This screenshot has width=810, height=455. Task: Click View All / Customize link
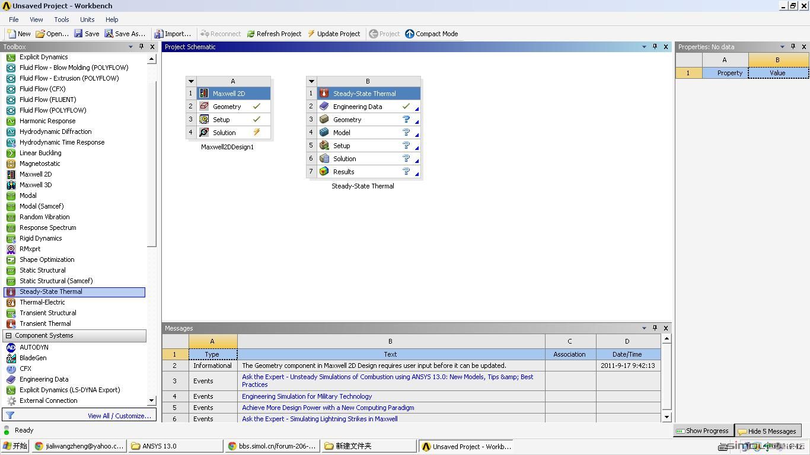[x=119, y=416]
